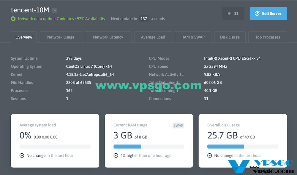Toggle the SWAP badge in RAM card
The height and width of the screenshot is (175, 297).
[178, 125]
